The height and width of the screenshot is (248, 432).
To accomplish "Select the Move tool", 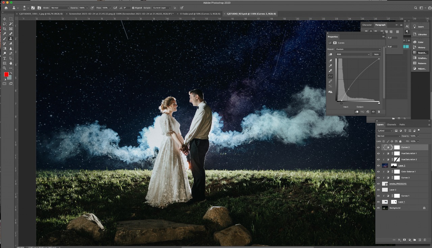I will [x=5, y=19].
